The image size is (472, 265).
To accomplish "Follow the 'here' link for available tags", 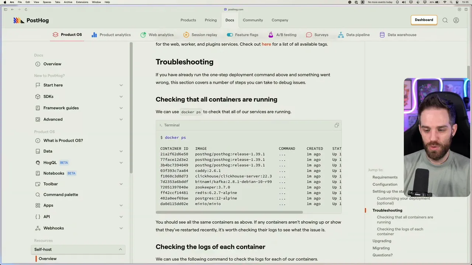I will (266, 44).
